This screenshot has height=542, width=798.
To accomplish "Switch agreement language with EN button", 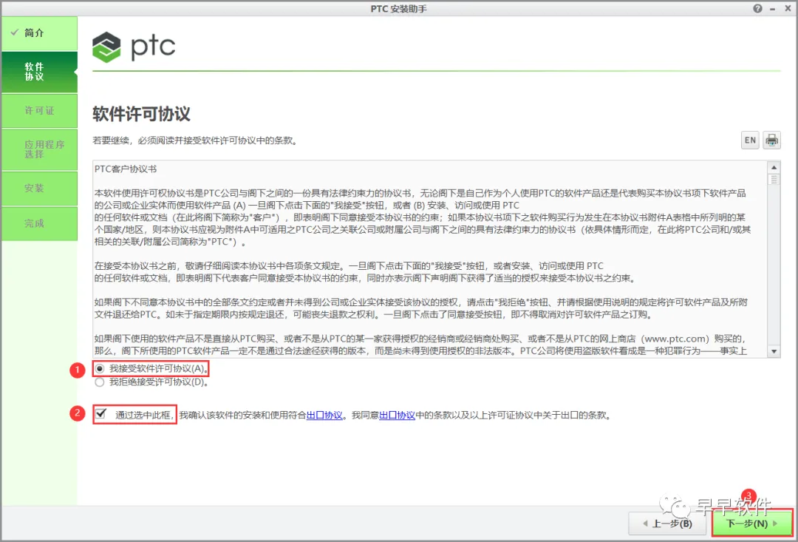I will (750, 140).
